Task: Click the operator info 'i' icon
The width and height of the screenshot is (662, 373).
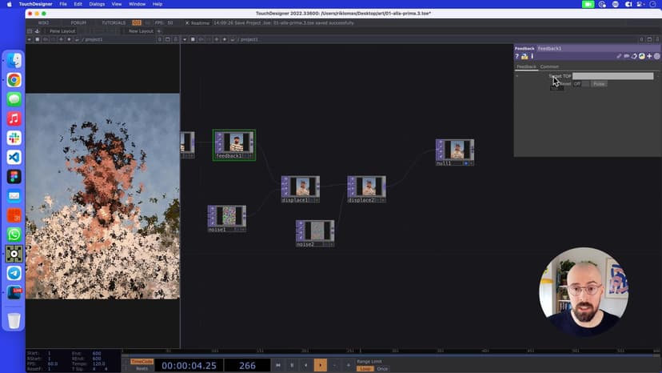Action: [x=532, y=56]
